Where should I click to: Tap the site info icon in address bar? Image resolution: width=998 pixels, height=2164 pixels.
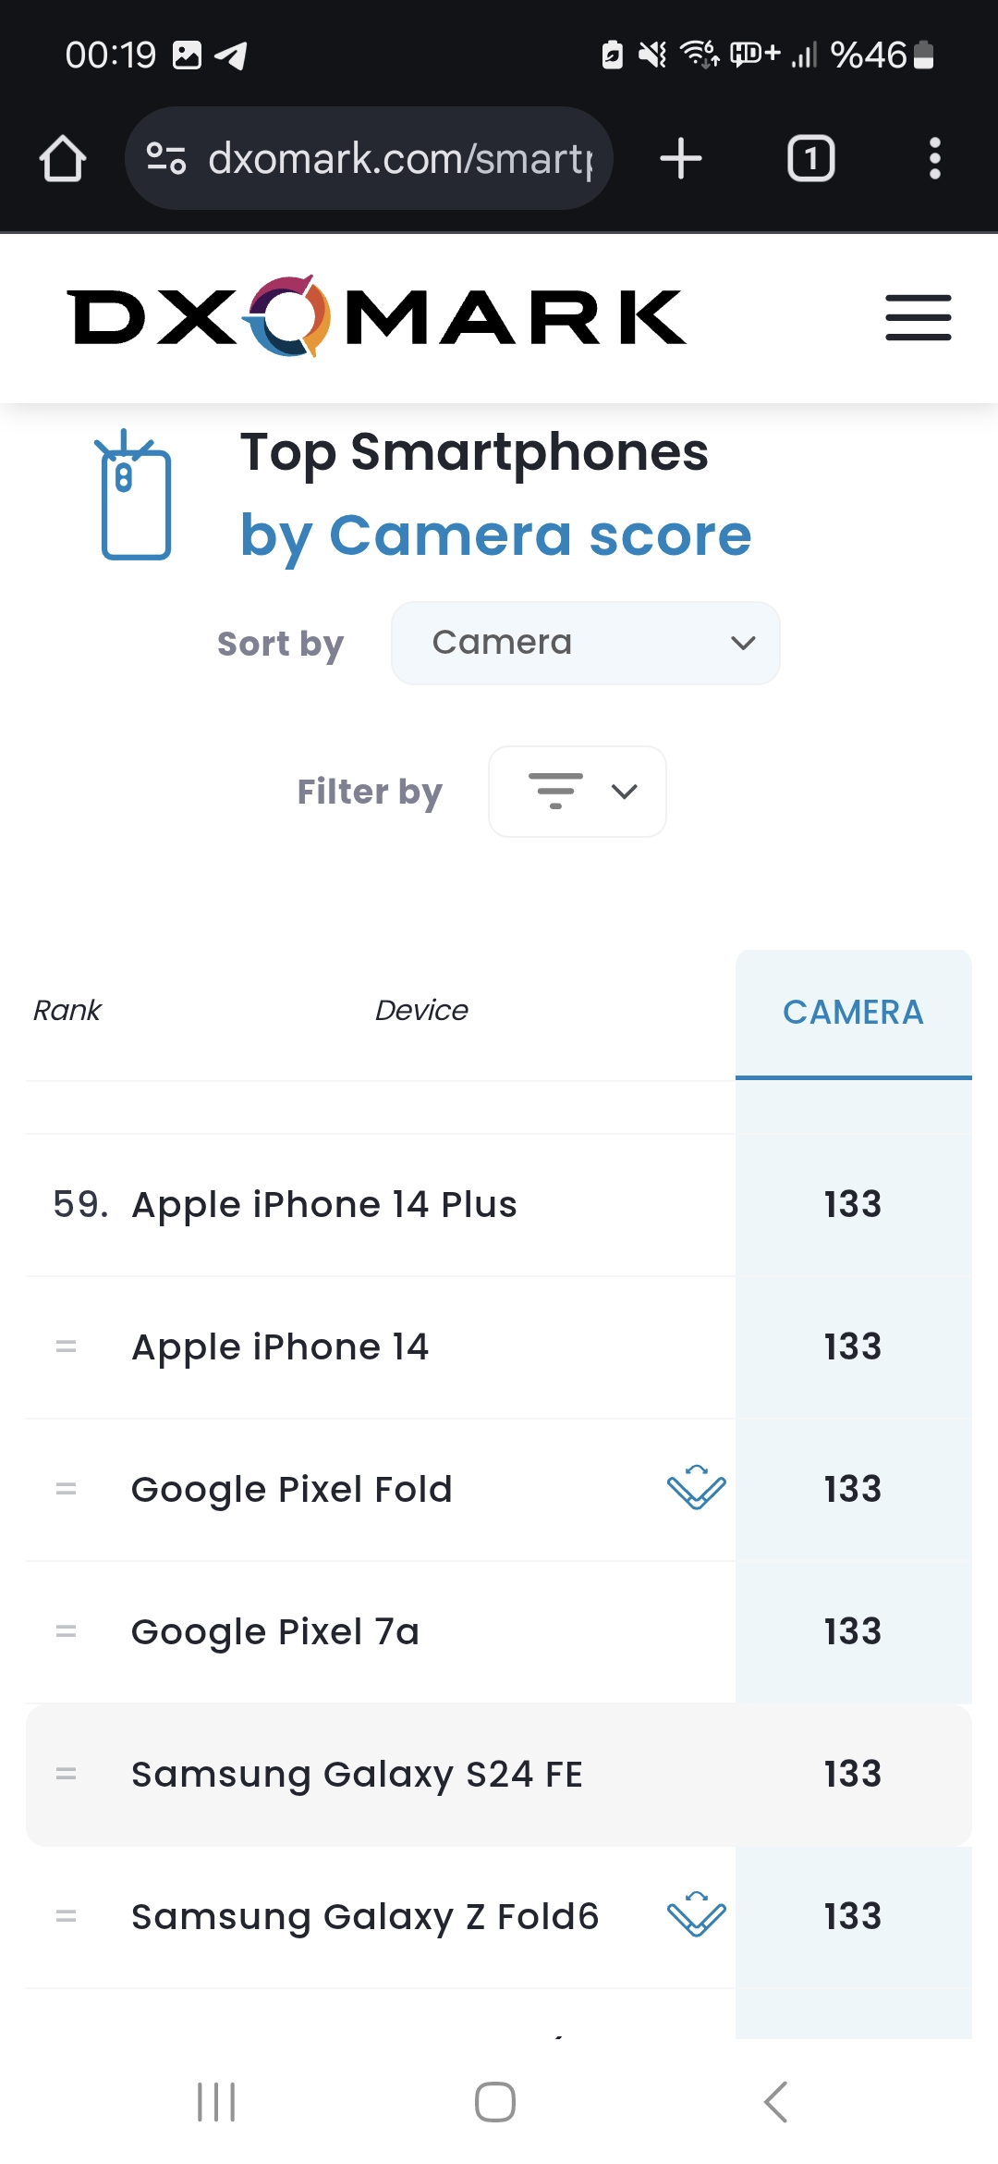[166, 158]
